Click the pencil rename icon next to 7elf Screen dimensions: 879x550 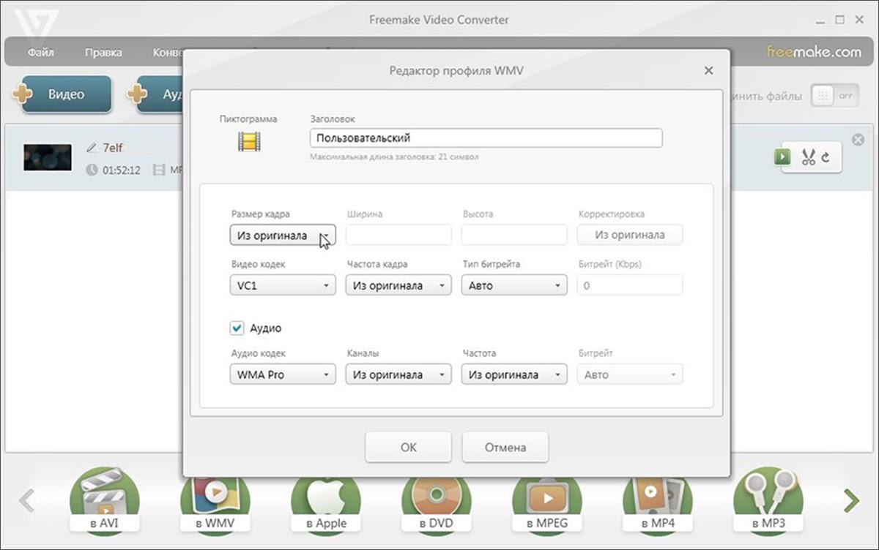point(92,148)
